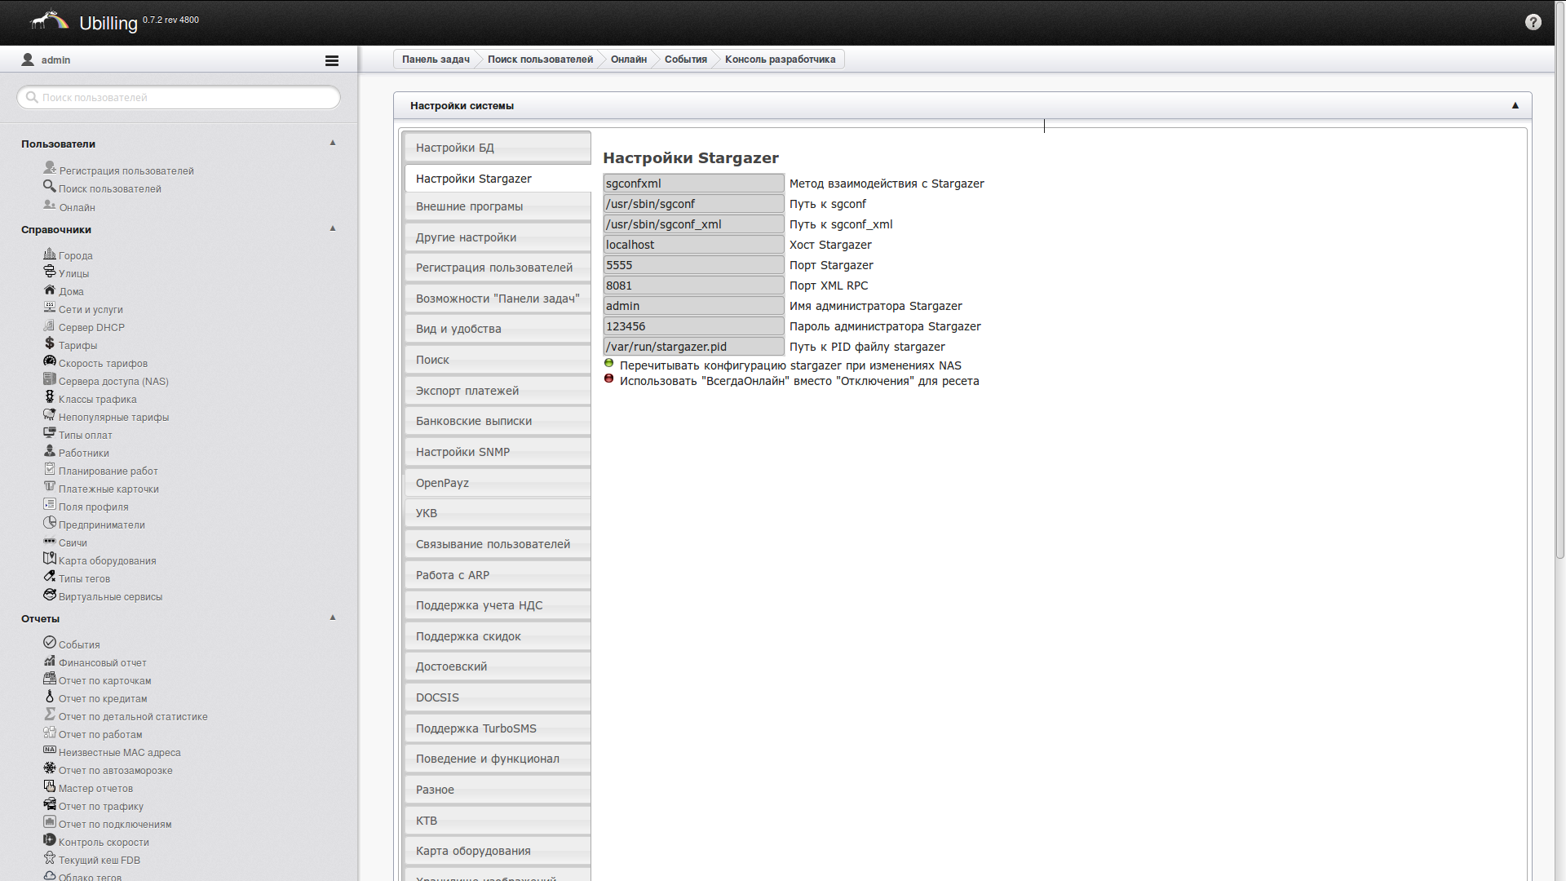Click the Сервера доступа (NAS) icon
Image resolution: width=1566 pixels, height=881 pixels.
coord(50,379)
